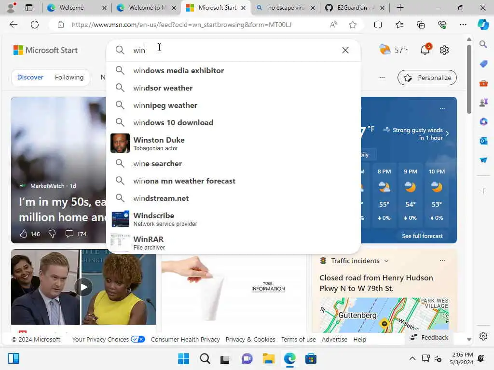Click the Personalize button
This screenshot has height=370, width=494.
coord(427,78)
